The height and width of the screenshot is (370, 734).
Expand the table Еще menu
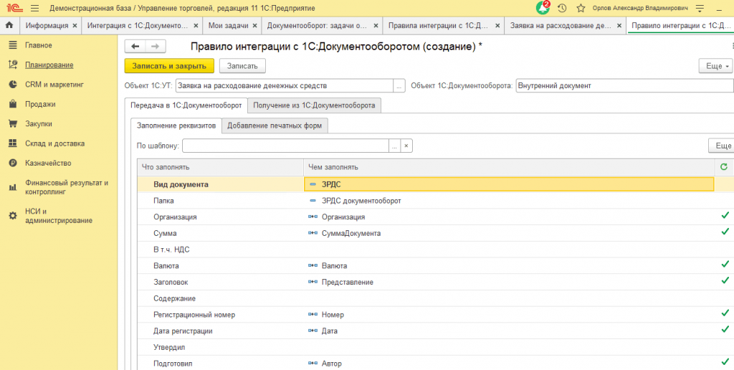pyautogui.click(x=721, y=146)
